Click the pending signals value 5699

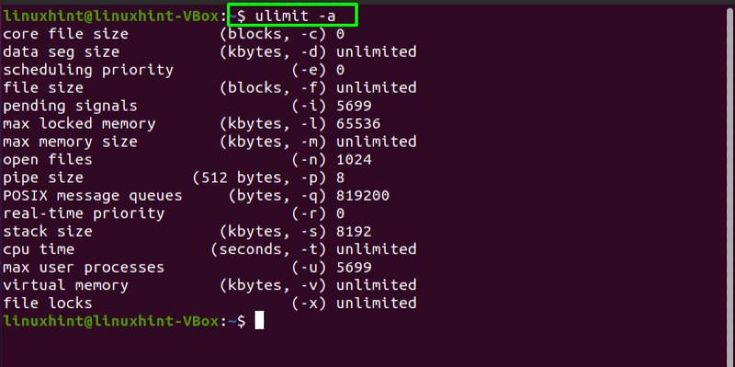tap(354, 106)
